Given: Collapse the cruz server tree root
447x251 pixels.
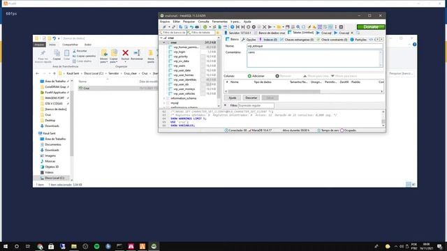Looking at the screenshot, I should (x=161, y=38).
